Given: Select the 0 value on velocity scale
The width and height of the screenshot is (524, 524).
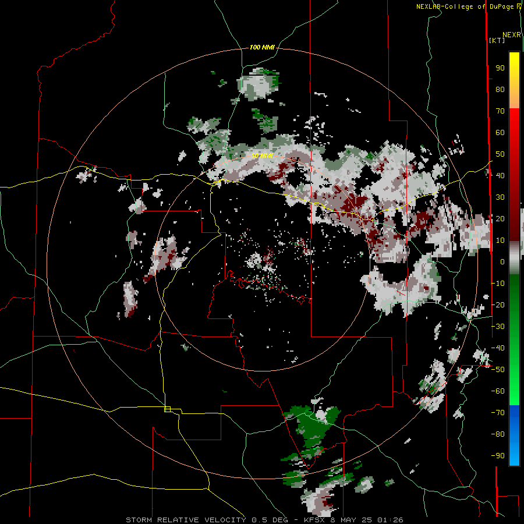Looking at the screenshot, I should [502, 262].
